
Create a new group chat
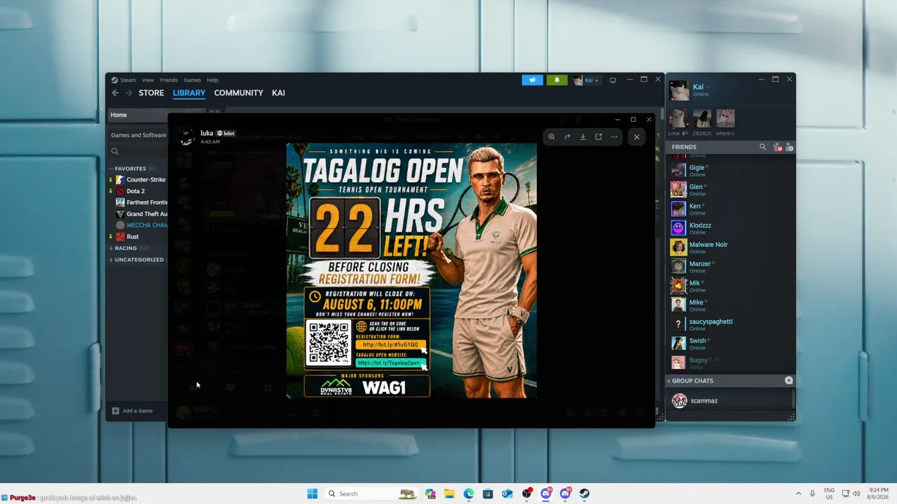[789, 381]
